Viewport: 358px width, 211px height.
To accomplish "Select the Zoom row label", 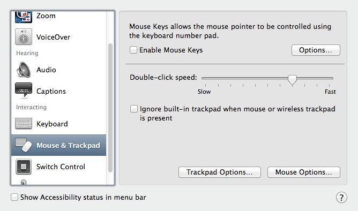I will [x=46, y=16].
